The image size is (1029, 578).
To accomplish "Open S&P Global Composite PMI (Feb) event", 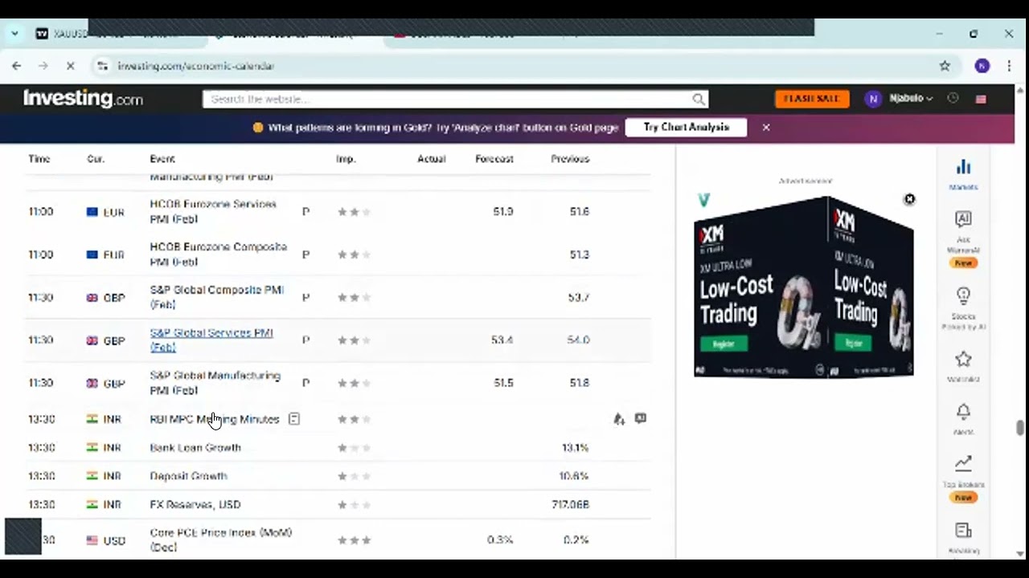I will tap(216, 297).
